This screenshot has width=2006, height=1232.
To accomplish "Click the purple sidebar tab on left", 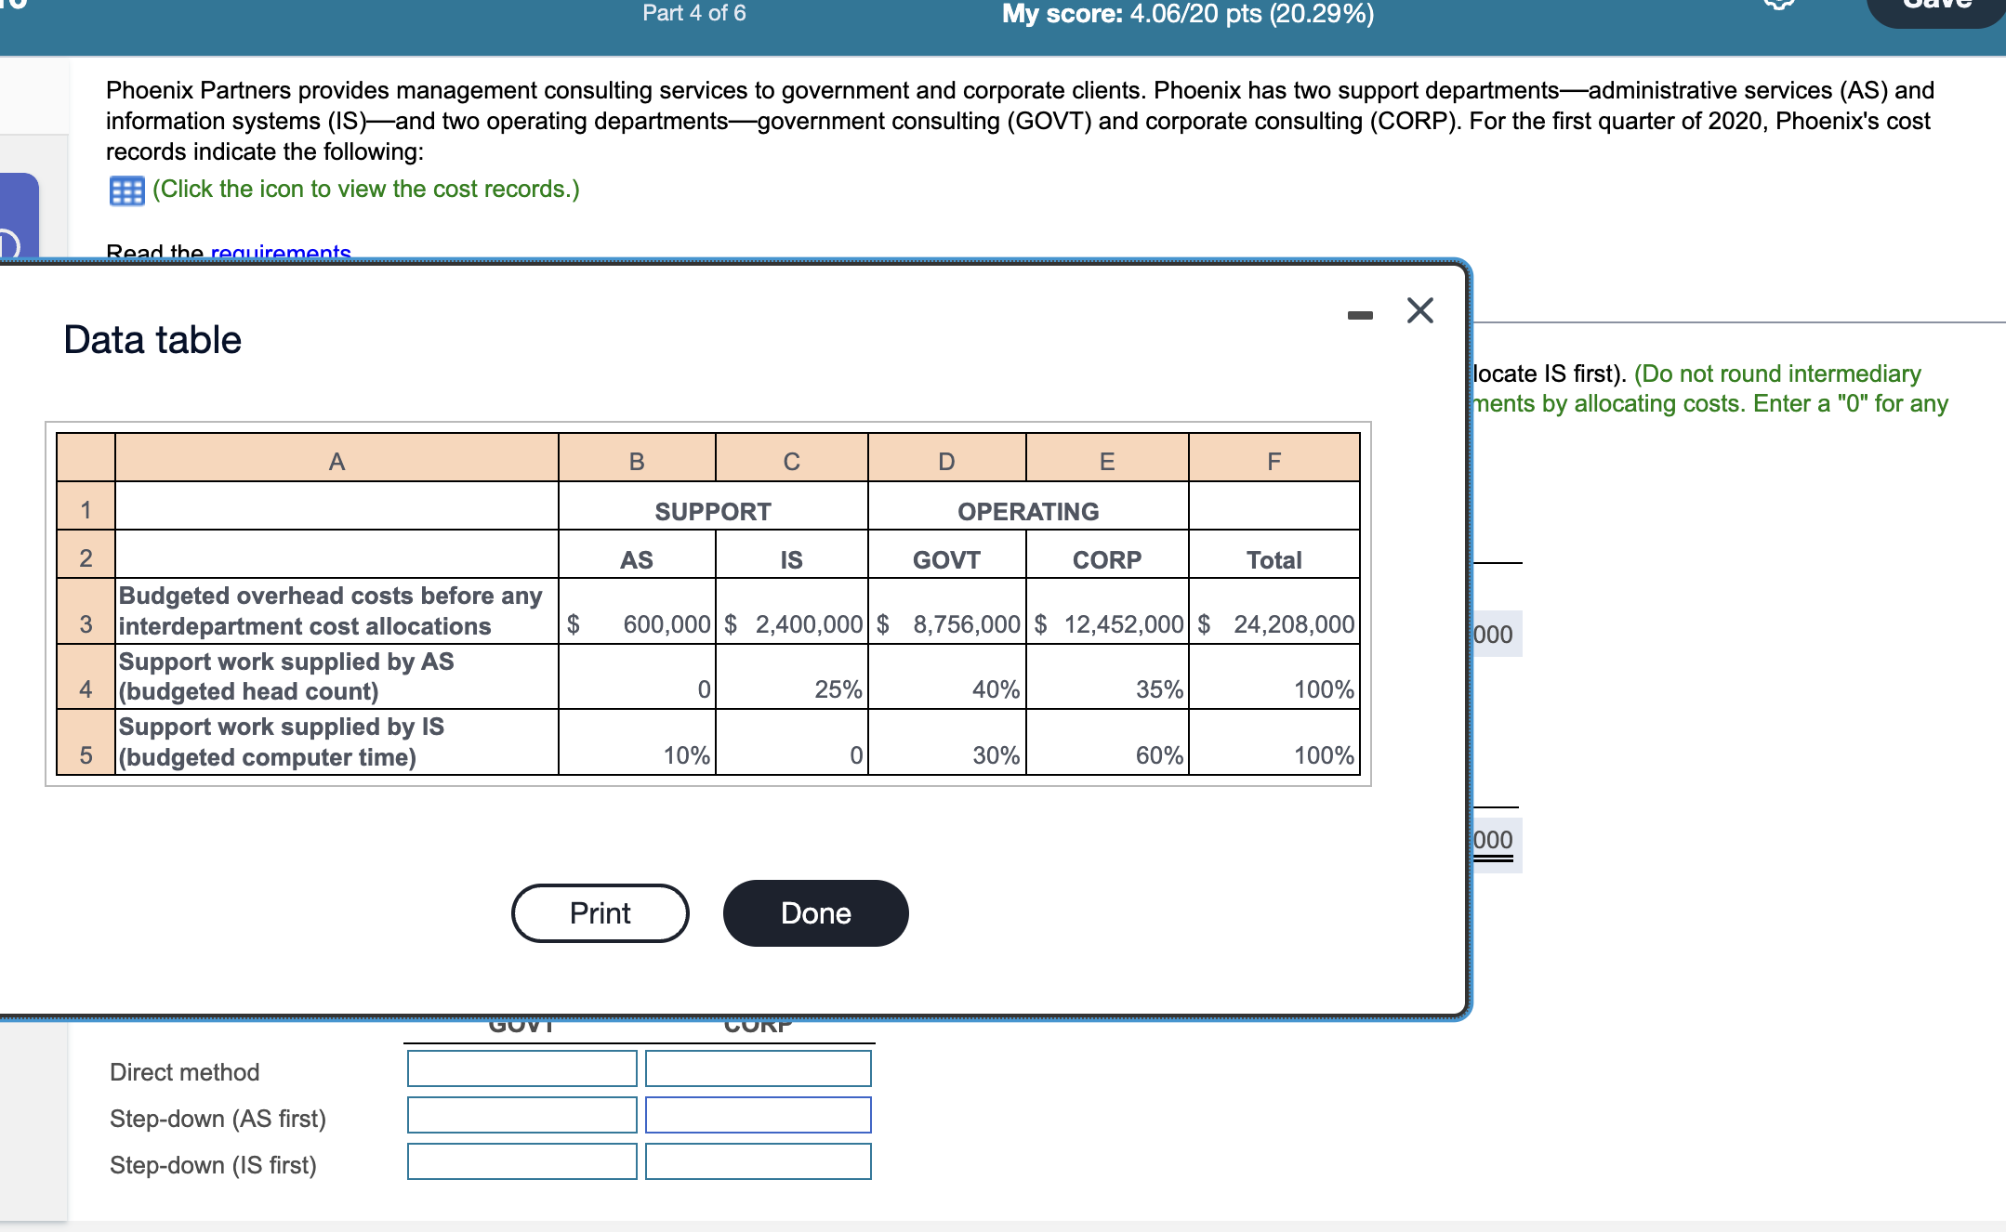I will pyautogui.click(x=19, y=216).
